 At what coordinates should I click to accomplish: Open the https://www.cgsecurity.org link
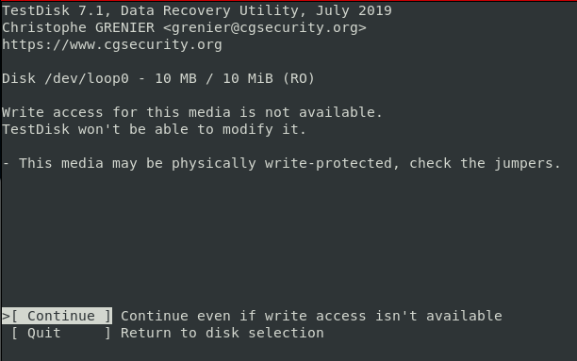tap(112, 44)
